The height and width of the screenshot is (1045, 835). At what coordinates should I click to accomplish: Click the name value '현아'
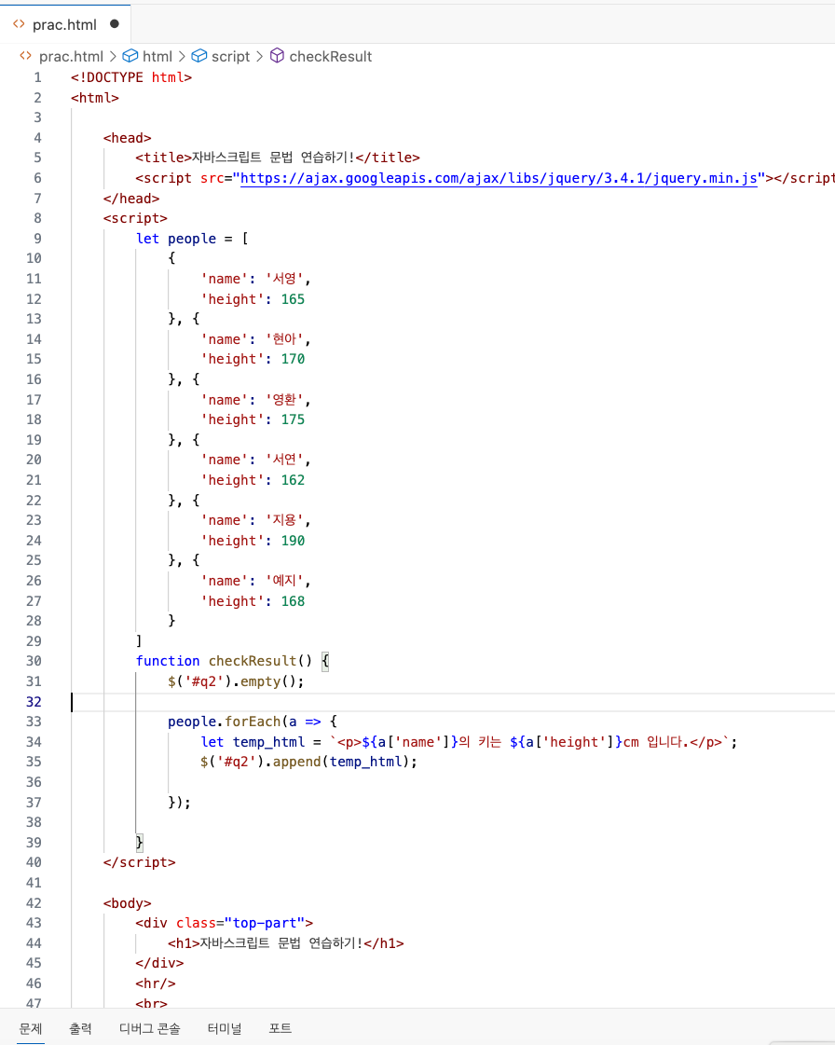pos(284,339)
